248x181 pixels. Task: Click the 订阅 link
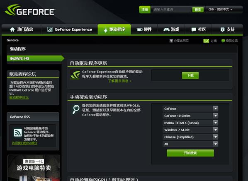click(214, 41)
